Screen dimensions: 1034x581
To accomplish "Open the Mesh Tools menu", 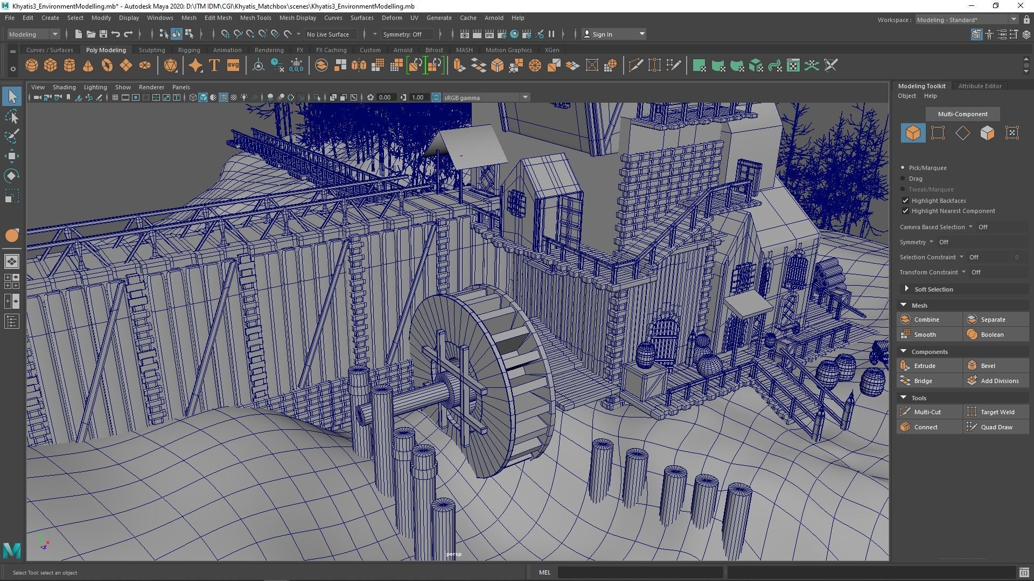I will pos(255,18).
